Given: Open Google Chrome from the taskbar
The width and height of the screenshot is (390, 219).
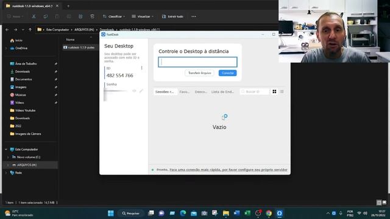Looking at the screenshot, I should click(x=269, y=213).
